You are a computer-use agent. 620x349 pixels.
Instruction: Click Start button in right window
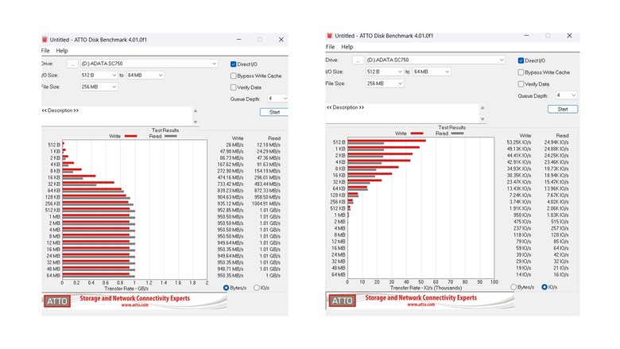563,109
